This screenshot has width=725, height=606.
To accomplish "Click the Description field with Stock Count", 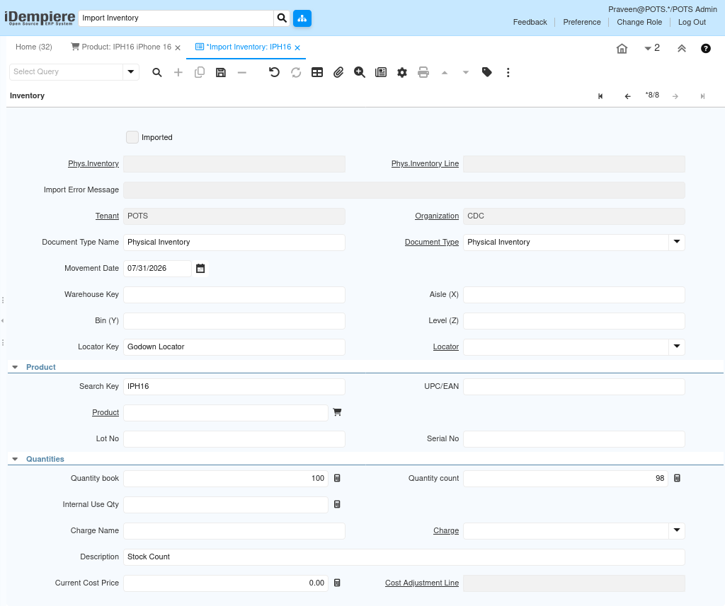I will point(404,557).
